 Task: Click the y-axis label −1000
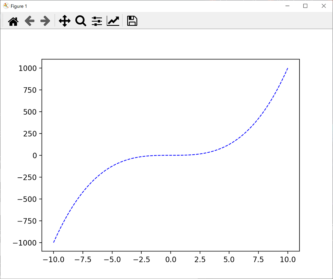pyautogui.click(x=25, y=243)
